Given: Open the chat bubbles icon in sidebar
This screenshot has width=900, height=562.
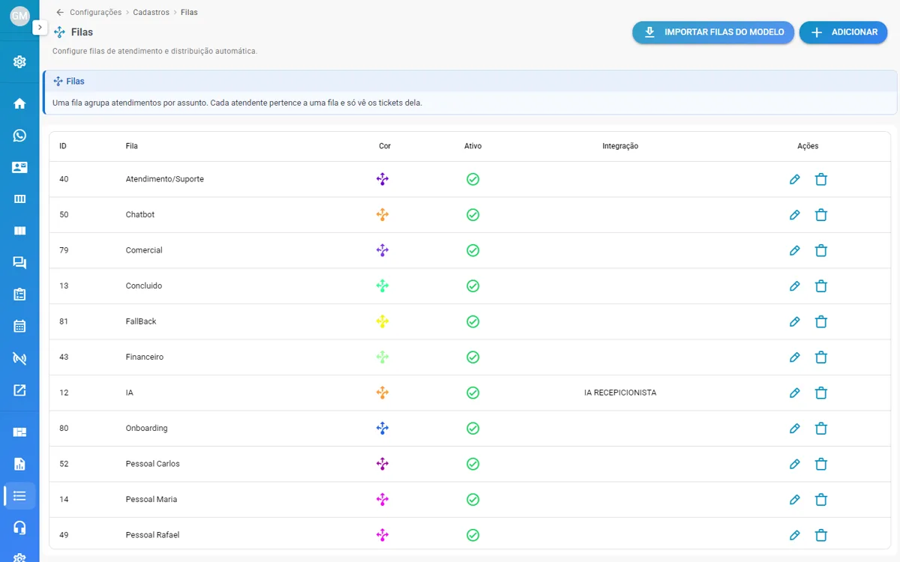Looking at the screenshot, I should point(19,262).
